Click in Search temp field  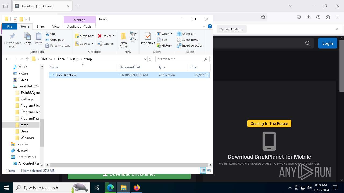[x=182, y=59]
